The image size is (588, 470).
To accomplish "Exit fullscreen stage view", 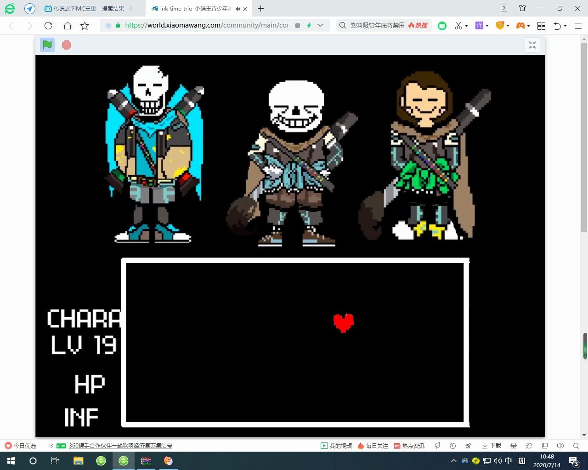I will tap(532, 45).
